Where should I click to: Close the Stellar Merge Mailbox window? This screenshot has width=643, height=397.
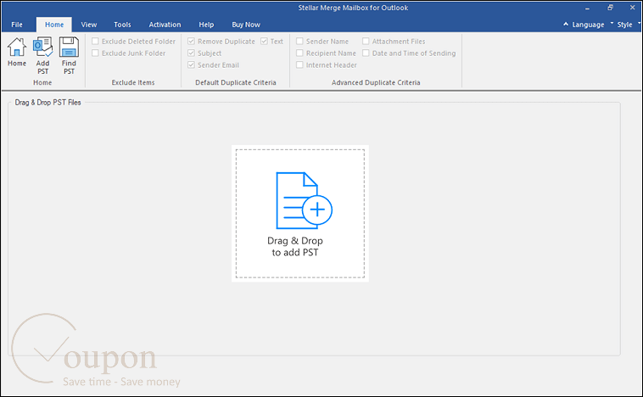(x=632, y=8)
